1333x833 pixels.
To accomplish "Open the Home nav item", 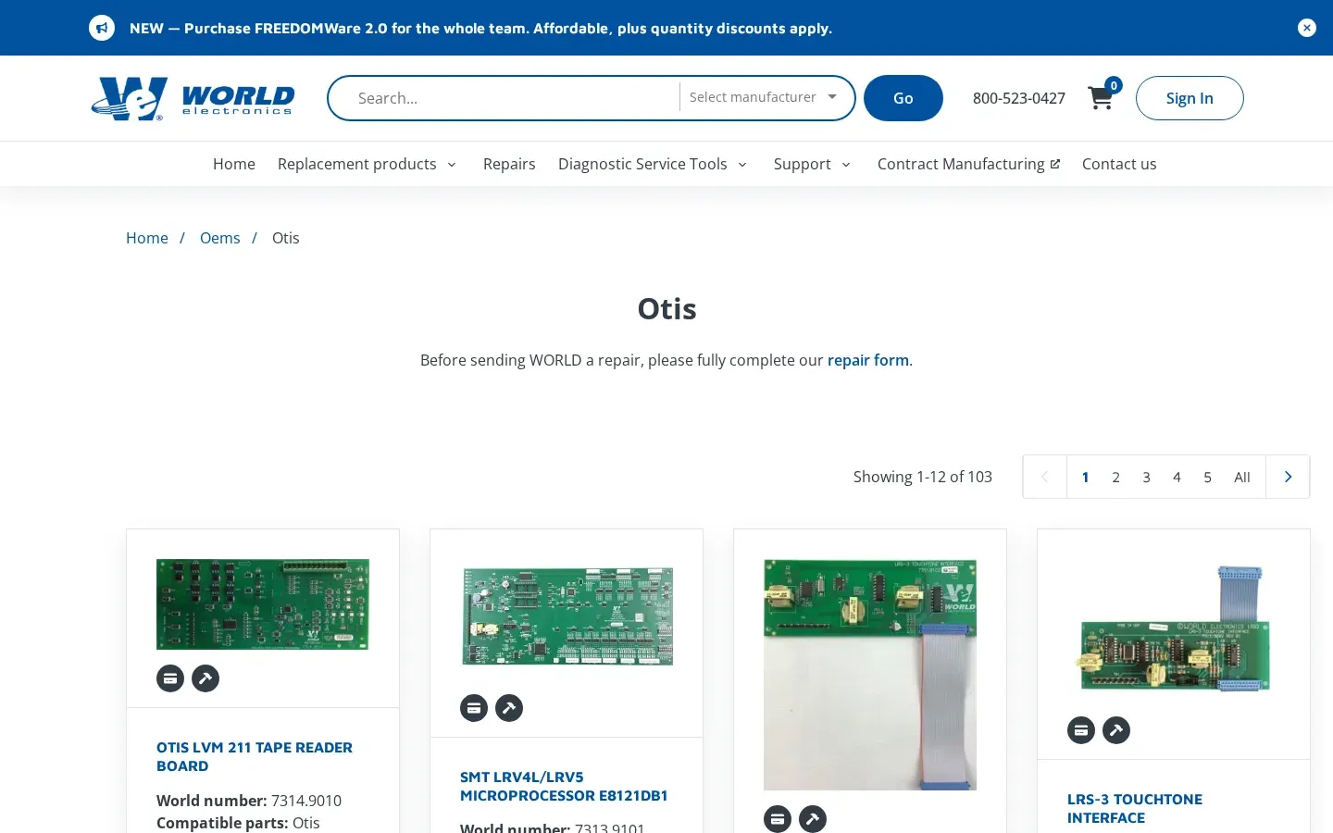I will pos(234,164).
